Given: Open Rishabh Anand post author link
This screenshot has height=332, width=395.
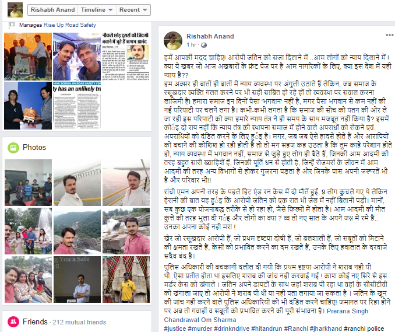Looking at the screenshot, I should point(210,36).
